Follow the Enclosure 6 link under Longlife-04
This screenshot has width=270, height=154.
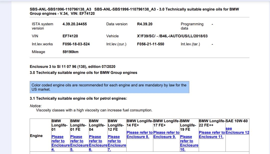98,143
